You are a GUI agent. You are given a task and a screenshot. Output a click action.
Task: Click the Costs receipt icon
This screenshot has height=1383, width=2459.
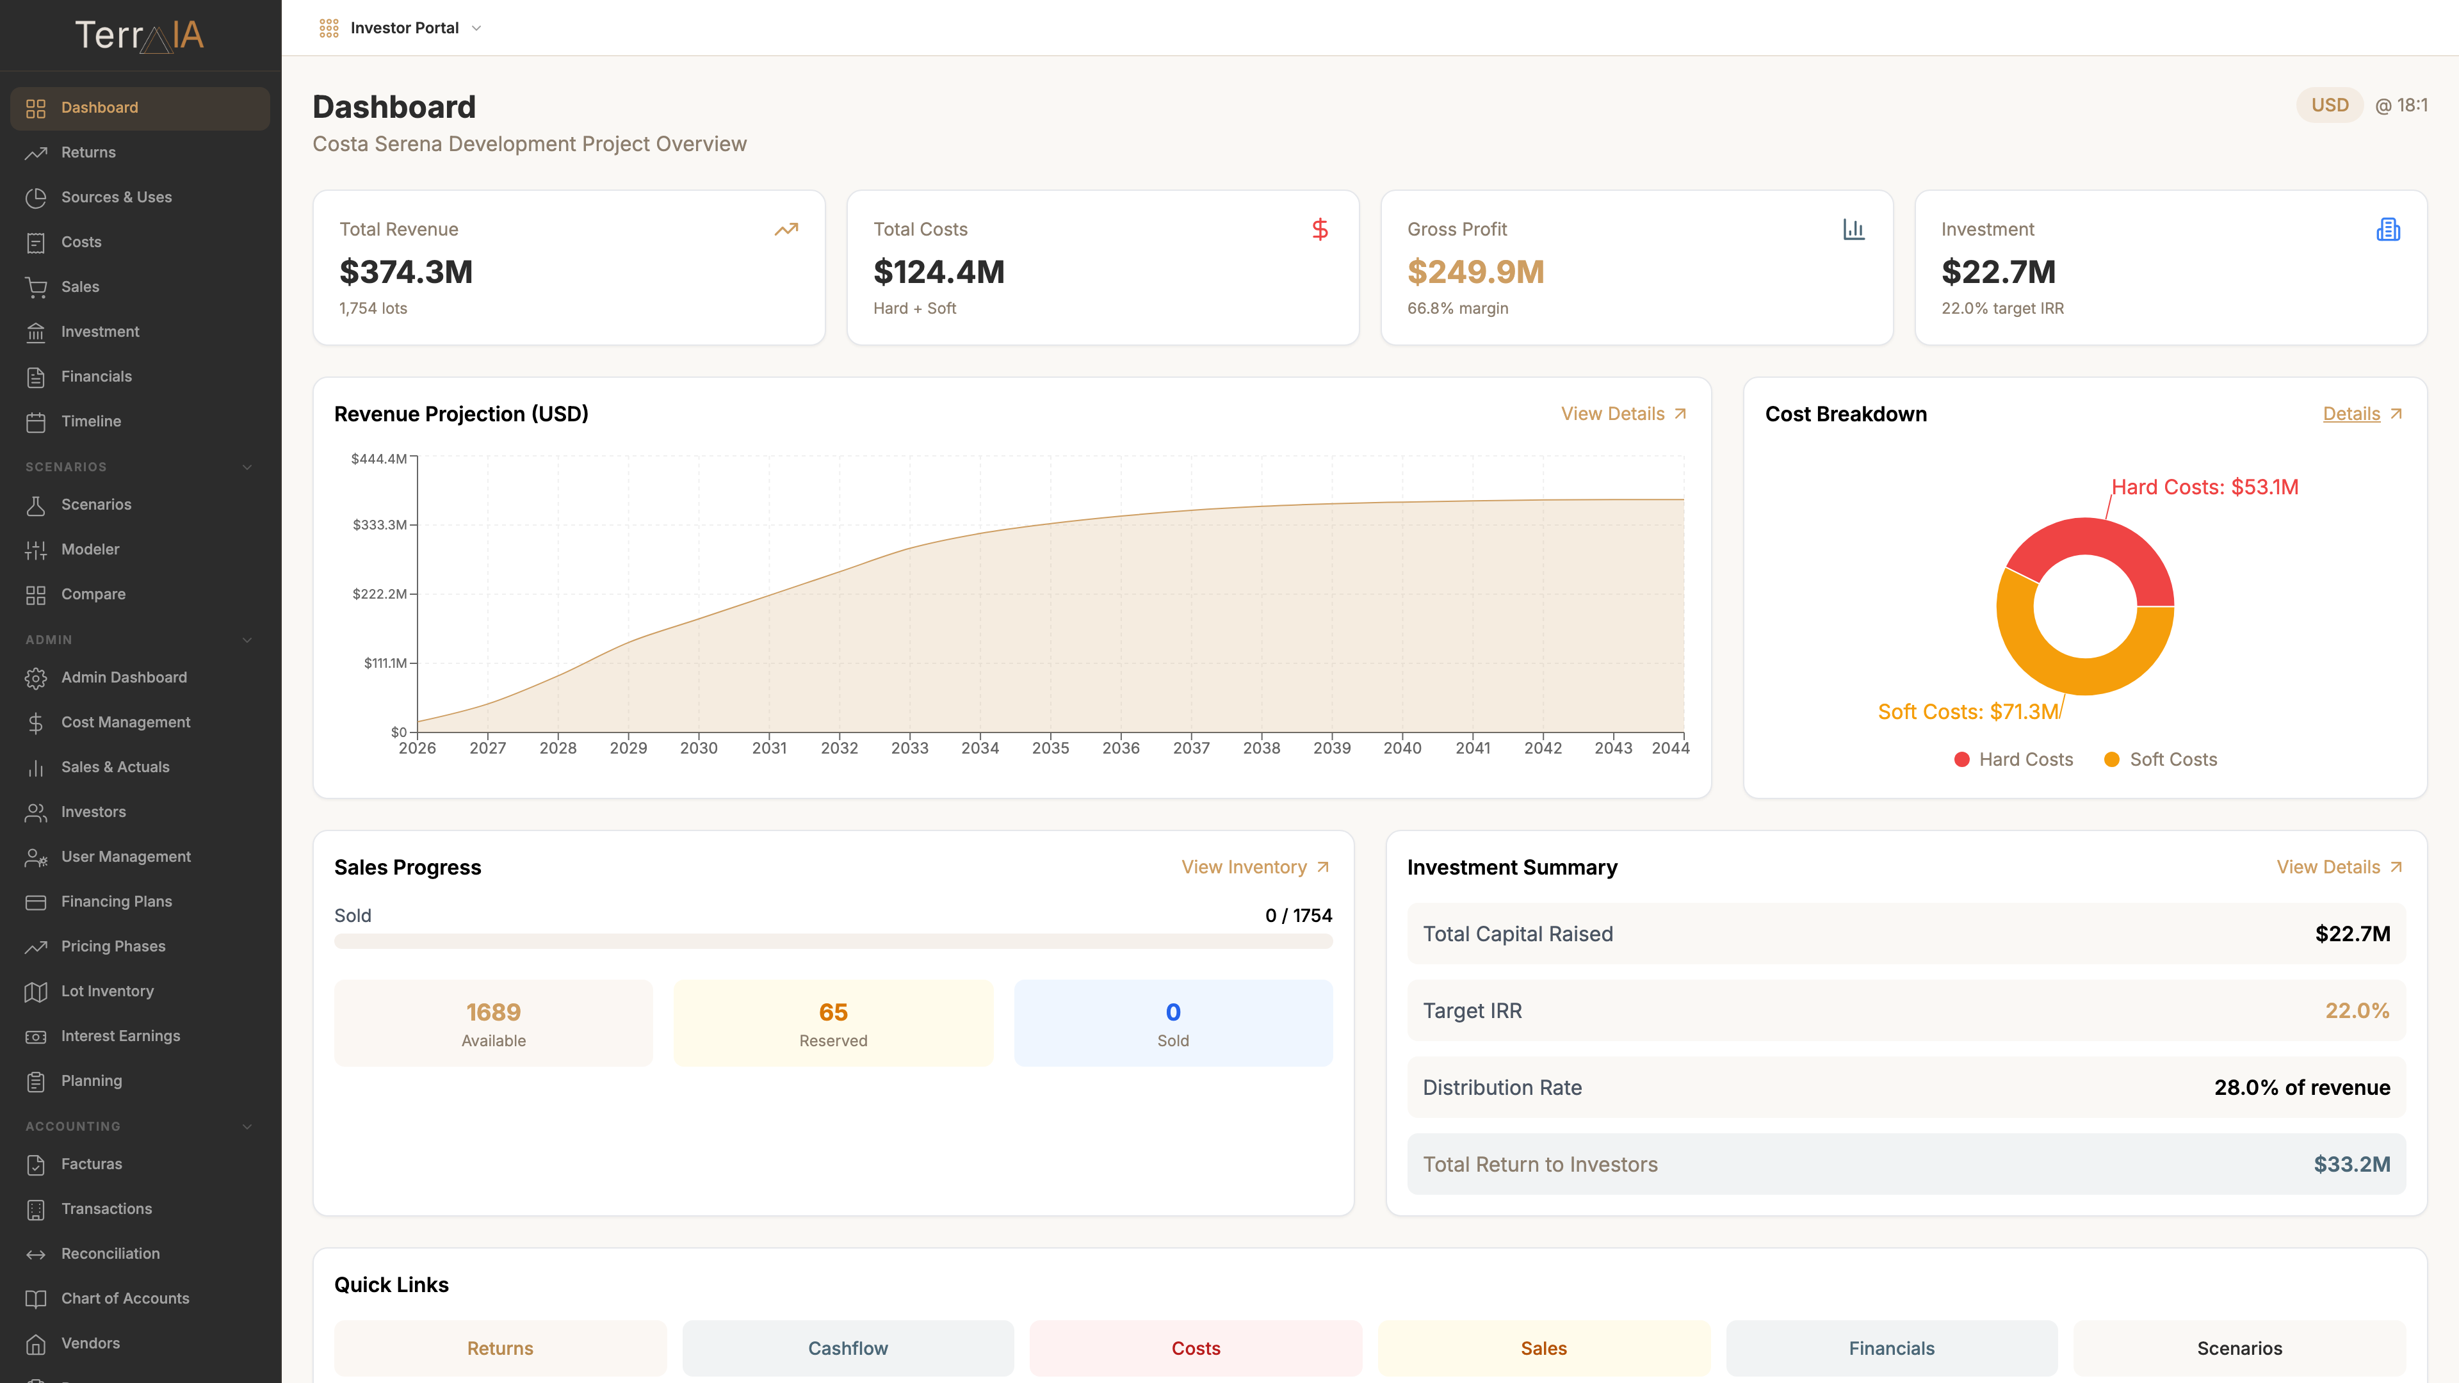tap(37, 243)
